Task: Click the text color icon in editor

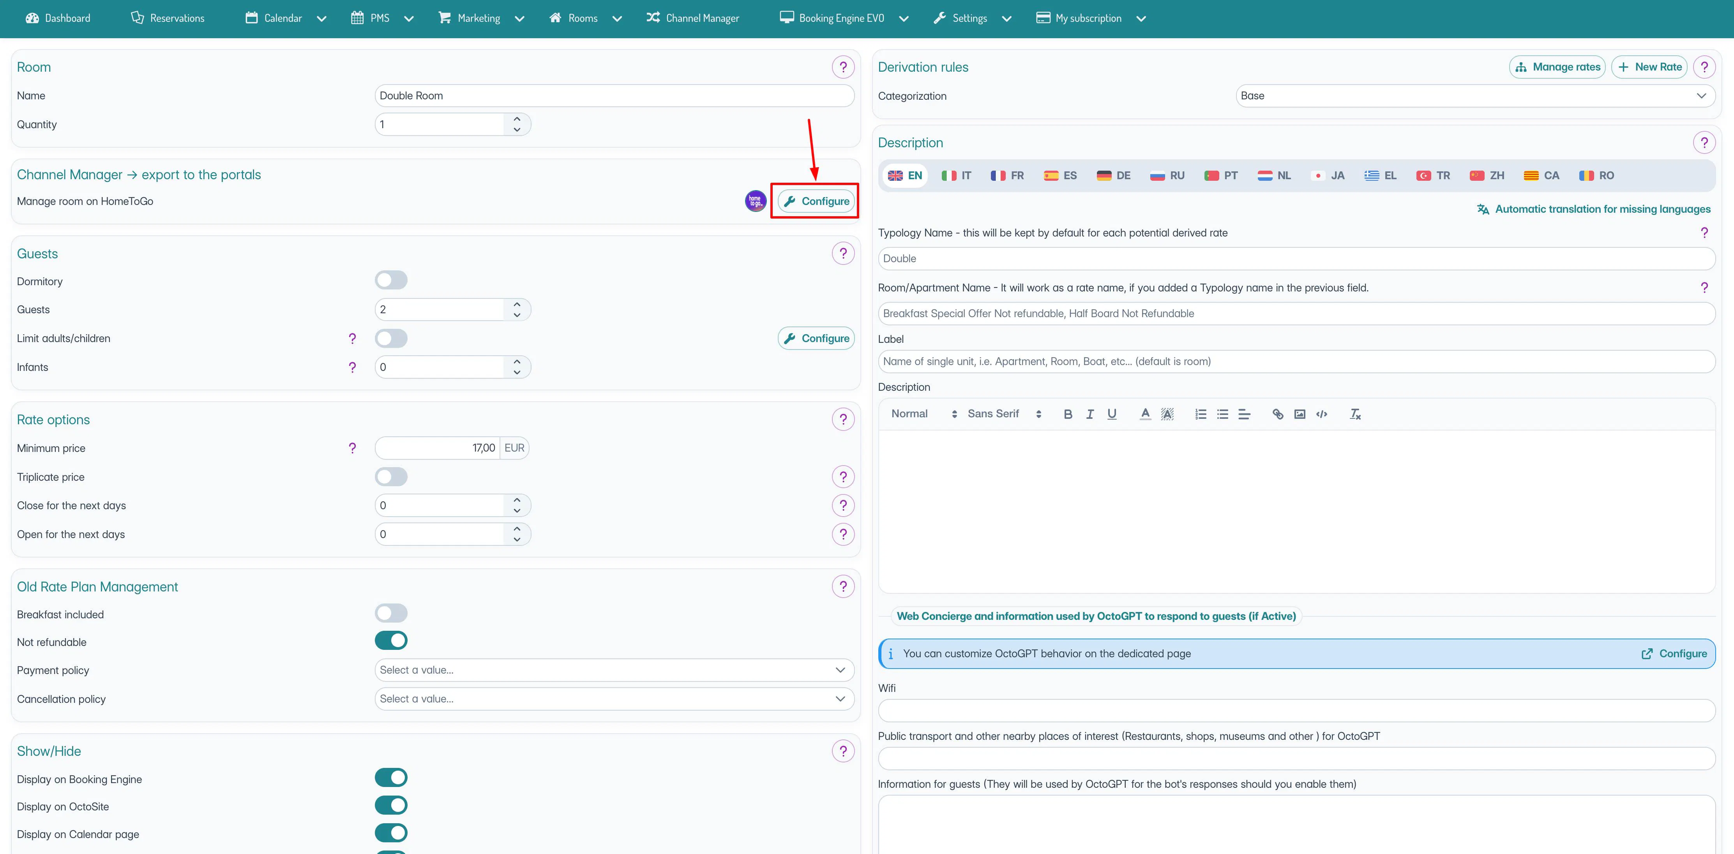Action: tap(1145, 414)
